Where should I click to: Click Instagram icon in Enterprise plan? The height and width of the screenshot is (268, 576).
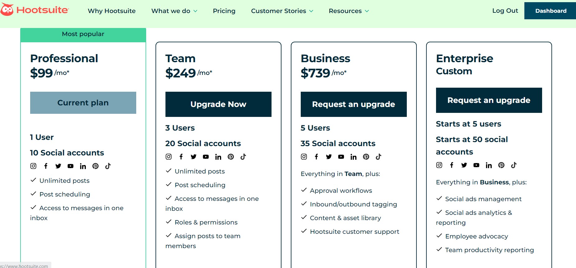tap(439, 165)
